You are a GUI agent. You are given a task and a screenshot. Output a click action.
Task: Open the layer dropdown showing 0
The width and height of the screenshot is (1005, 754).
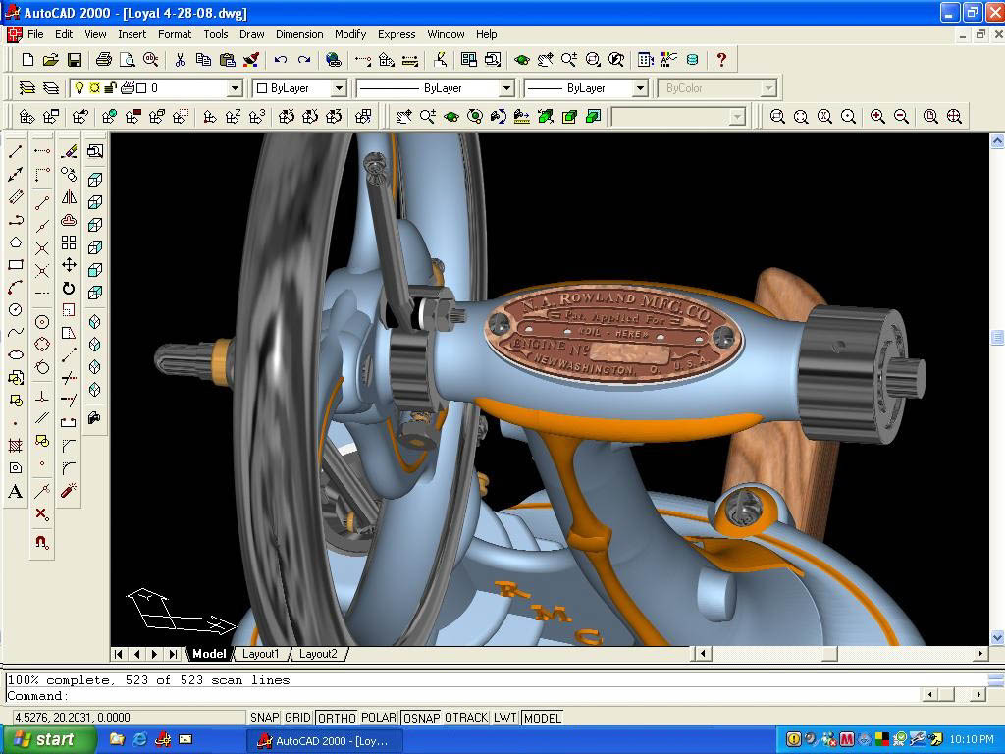tap(235, 88)
